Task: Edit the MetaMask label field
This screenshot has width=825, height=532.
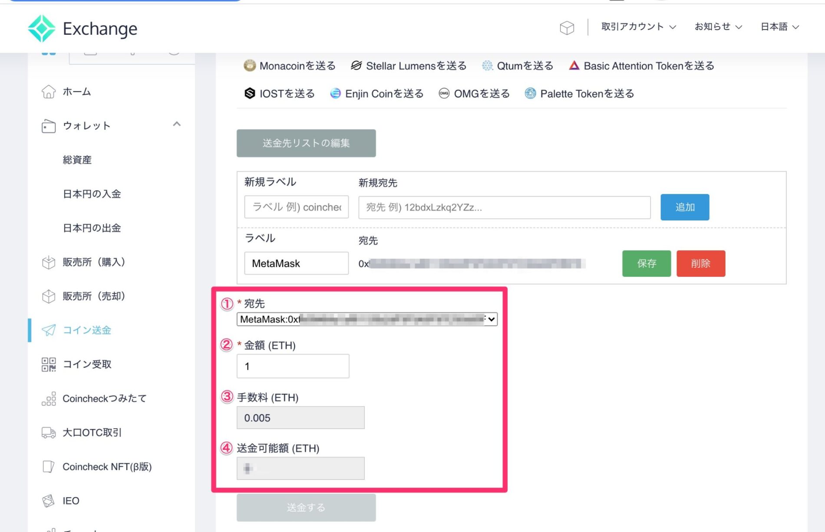Action: [297, 263]
